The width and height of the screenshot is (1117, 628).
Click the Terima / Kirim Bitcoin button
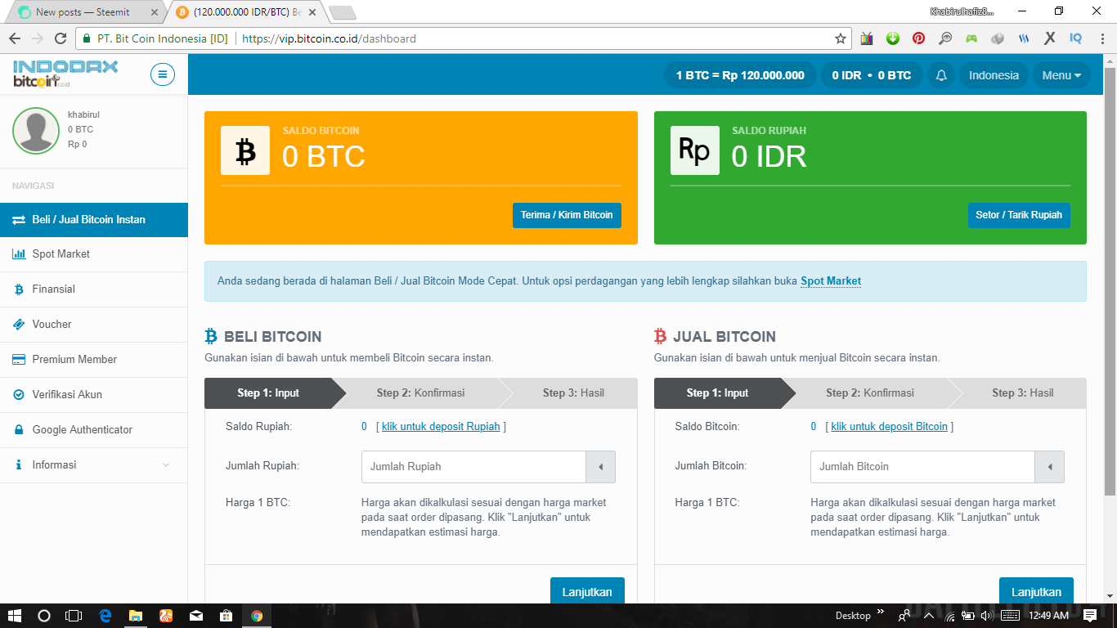pos(567,215)
